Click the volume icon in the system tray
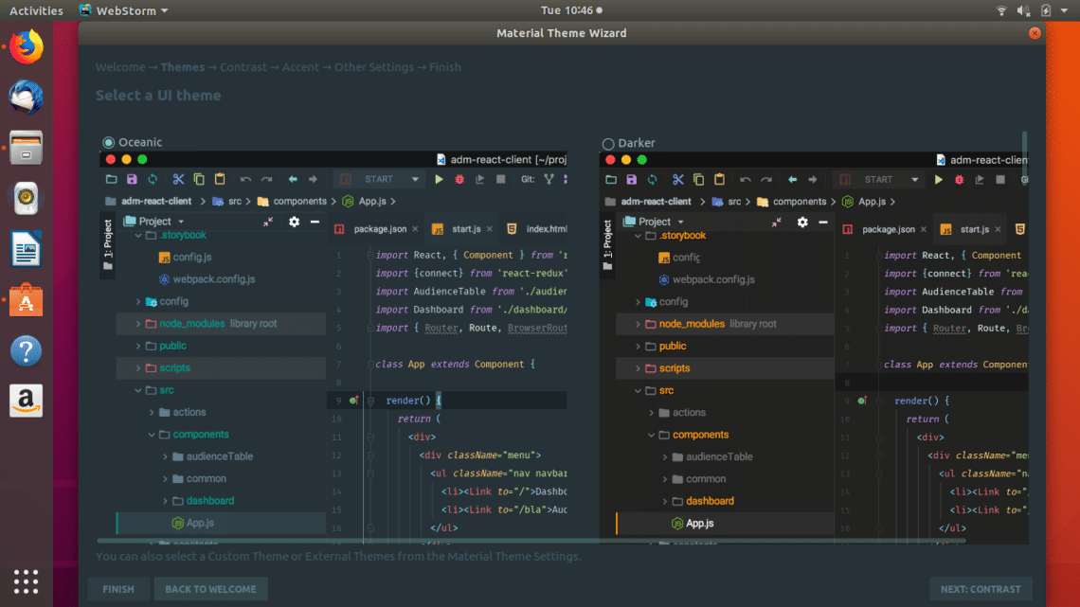This screenshot has height=607, width=1080. tap(1023, 10)
